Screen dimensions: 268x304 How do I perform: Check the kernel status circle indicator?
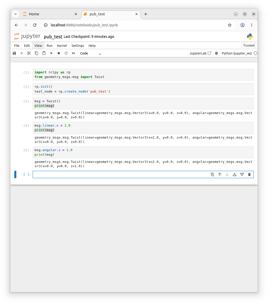coord(255,53)
